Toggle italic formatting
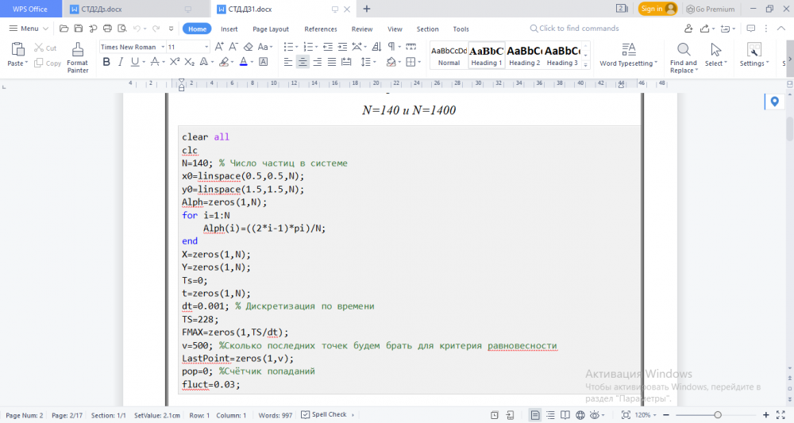This screenshot has height=423, width=794. coord(121,62)
